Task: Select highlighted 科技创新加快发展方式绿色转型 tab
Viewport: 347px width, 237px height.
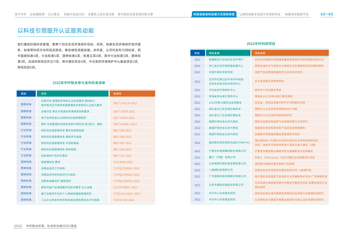Action: [x=214, y=14]
